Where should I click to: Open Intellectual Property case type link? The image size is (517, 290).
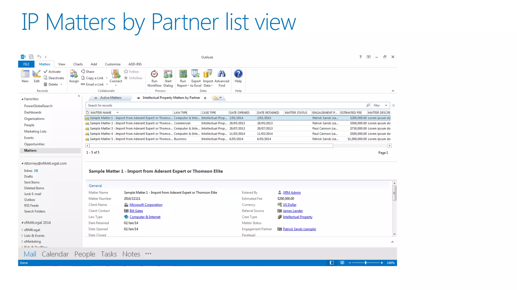click(x=297, y=217)
